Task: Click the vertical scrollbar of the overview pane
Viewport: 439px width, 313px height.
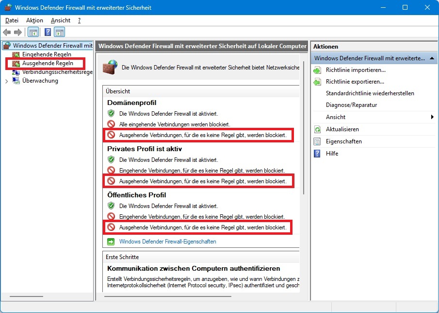Action: pos(304,128)
